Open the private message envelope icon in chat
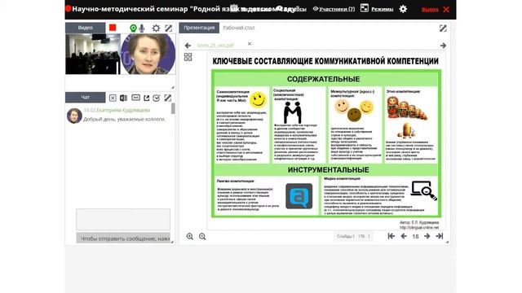 [135, 98]
